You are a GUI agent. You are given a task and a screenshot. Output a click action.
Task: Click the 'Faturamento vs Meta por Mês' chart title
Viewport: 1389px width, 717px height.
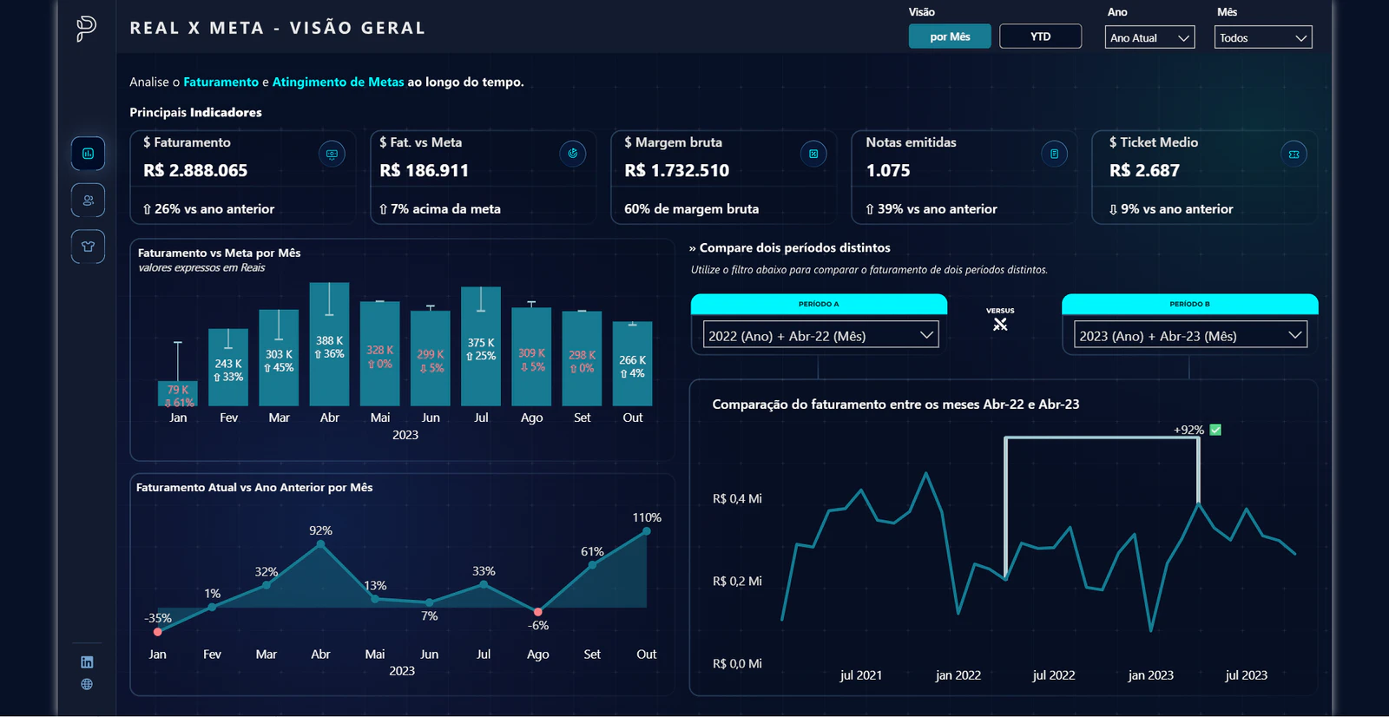[220, 253]
